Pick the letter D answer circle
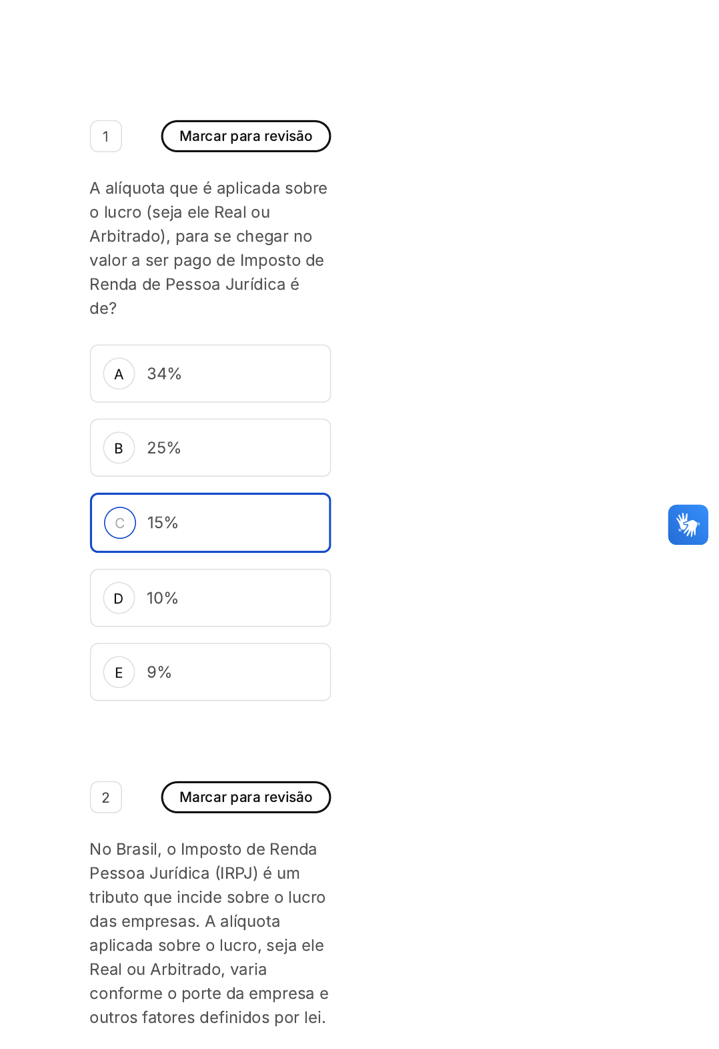 tap(119, 598)
